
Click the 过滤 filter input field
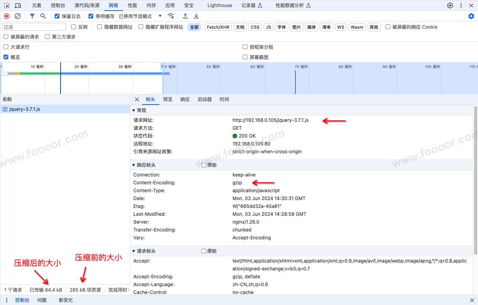[x=34, y=27]
